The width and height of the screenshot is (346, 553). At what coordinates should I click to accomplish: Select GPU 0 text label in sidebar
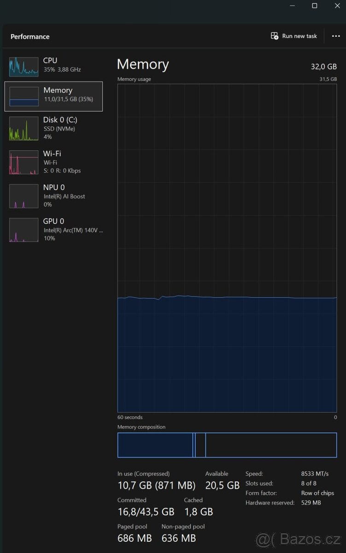click(53, 221)
